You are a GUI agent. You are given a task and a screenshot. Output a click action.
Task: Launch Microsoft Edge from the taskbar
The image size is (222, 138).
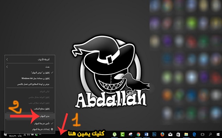click(194, 134)
